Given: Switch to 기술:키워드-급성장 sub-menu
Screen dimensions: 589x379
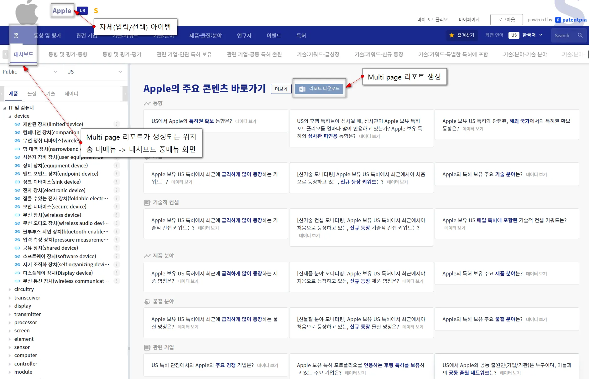Looking at the screenshot, I should (x=318, y=54).
